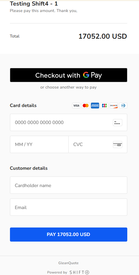The height and width of the screenshot is (275, 139).
Task: Click the American Express logo
Action: pos(95,106)
